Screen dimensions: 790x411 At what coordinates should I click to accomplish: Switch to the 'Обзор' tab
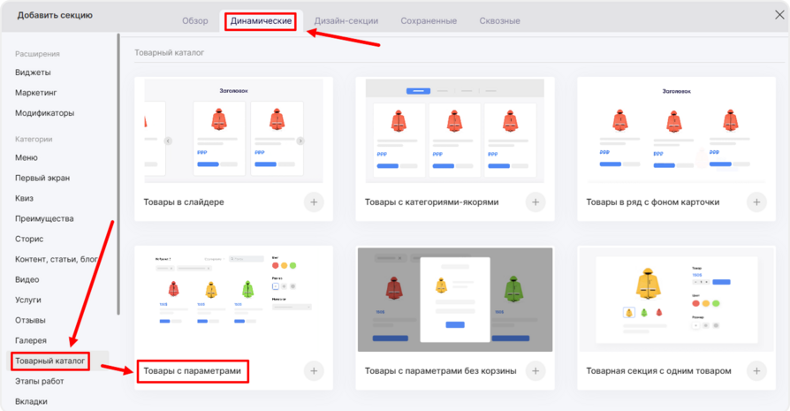[195, 20]
